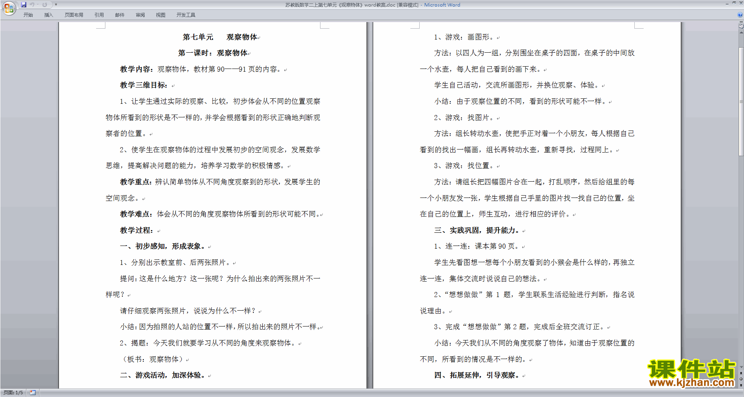Click the Redo icon in quick access toolbar
This screenshot has height=397, width=744.
click(x=45, y=5)
